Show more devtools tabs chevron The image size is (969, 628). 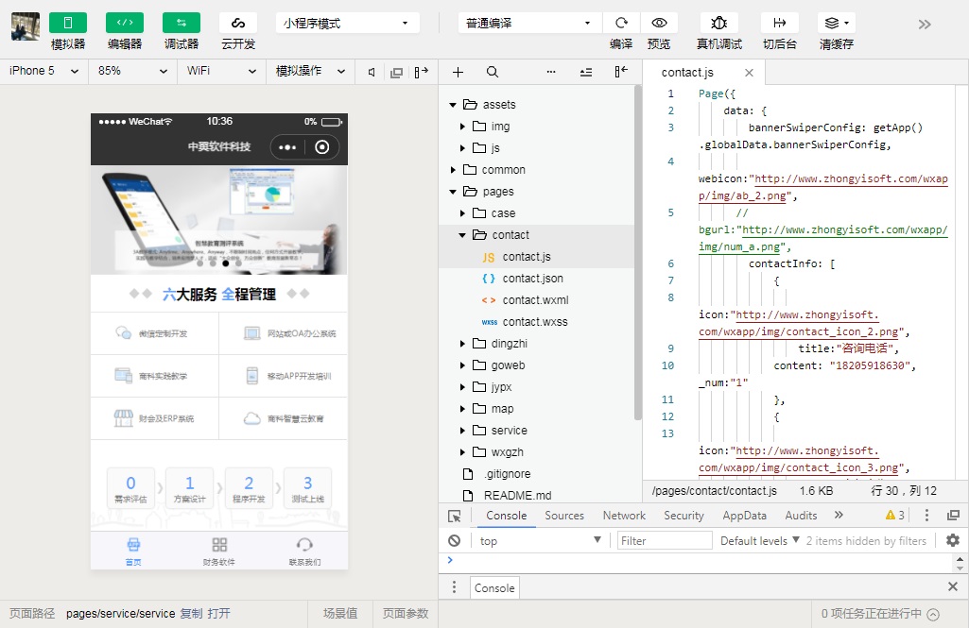pos(839,515)
